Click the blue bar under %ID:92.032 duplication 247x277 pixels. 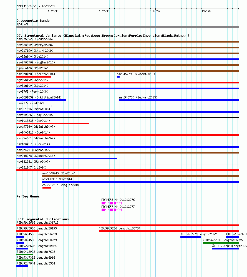point(190,237)
